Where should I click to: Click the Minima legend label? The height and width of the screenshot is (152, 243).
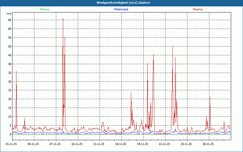44,9
